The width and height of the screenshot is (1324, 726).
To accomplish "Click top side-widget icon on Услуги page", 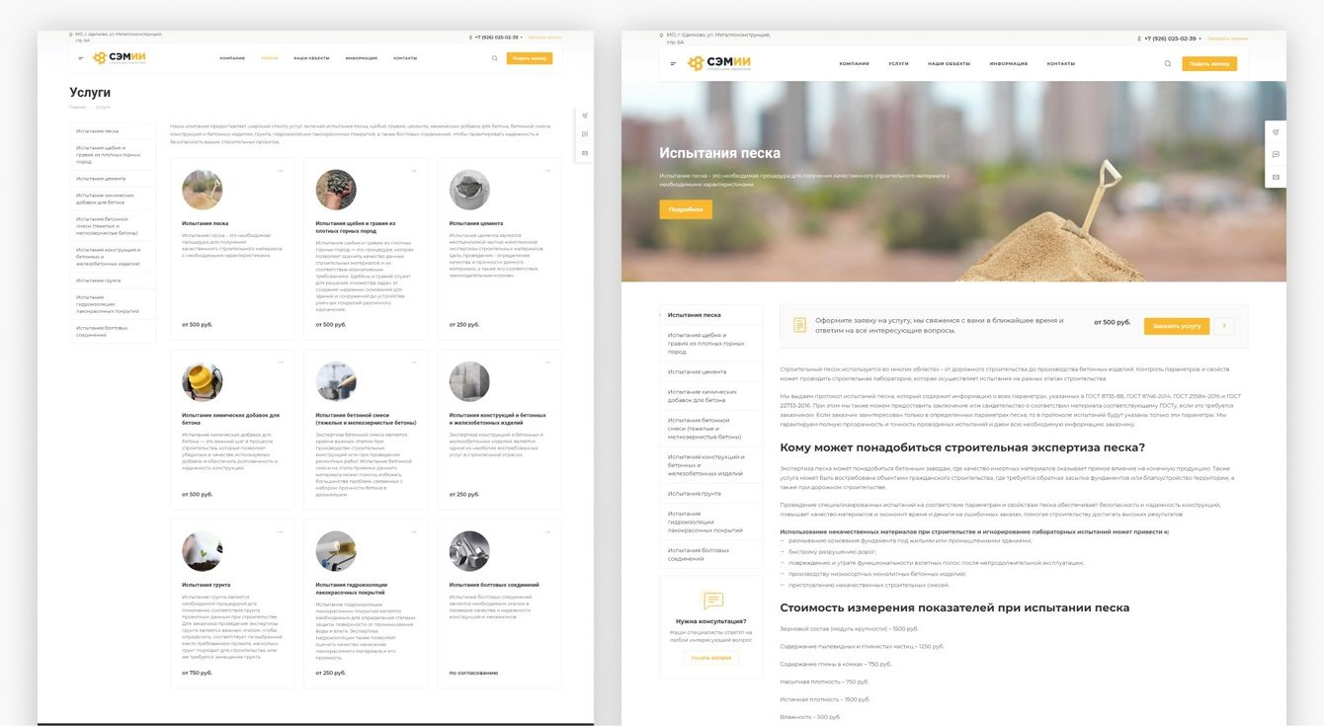I will (x=585, y=116).
